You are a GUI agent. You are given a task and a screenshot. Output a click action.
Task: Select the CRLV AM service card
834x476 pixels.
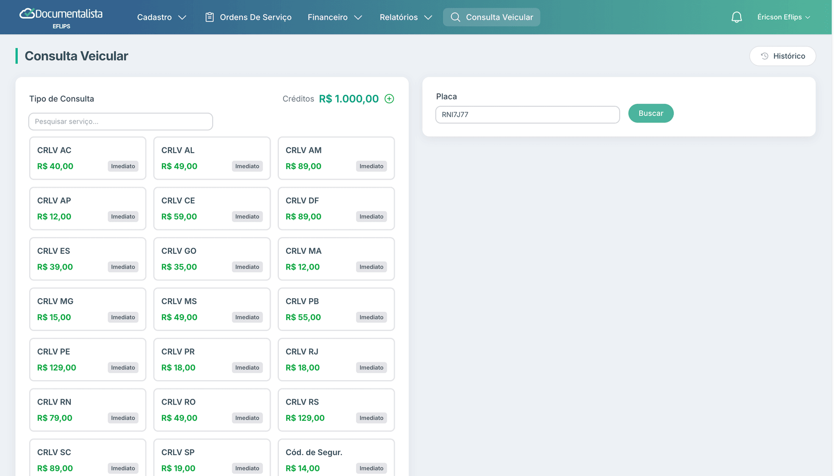click(x=336, y=158)
